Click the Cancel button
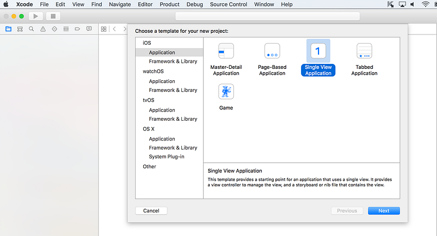Image resolution: width=437 pixels, height=236 pixels. [151, 211]
